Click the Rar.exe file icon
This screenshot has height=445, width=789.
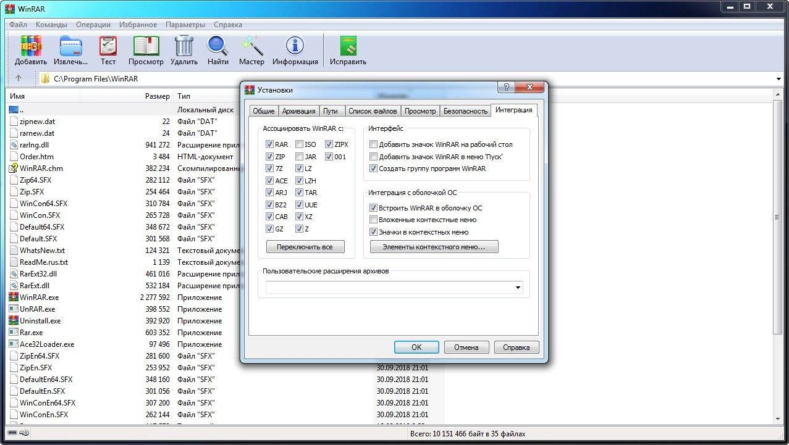(x=14, y=333)
